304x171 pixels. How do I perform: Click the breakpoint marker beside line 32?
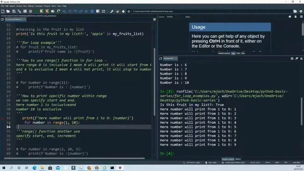pyautogui.click(x=3, y=118)
